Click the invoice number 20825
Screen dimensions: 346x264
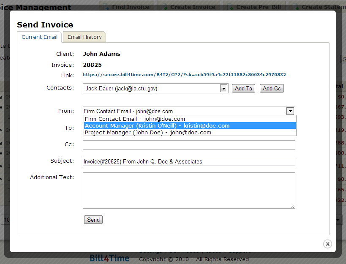click(92, 65)
